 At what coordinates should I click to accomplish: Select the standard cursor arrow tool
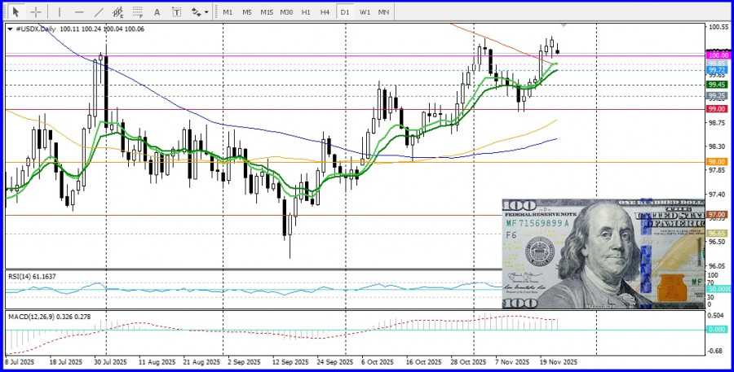[15, 12]
